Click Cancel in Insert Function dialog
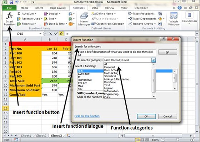The width and height of the screenshot is (200, 142). click(167, 116)
